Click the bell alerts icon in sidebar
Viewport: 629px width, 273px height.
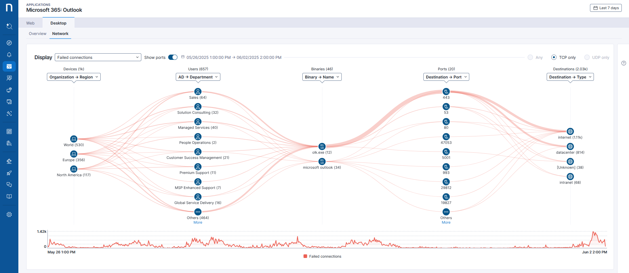click(x=9, y=55)
